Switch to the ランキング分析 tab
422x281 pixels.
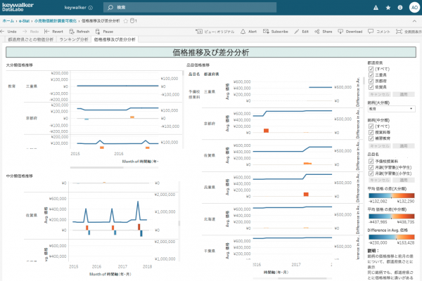click(x=74, y=39)
